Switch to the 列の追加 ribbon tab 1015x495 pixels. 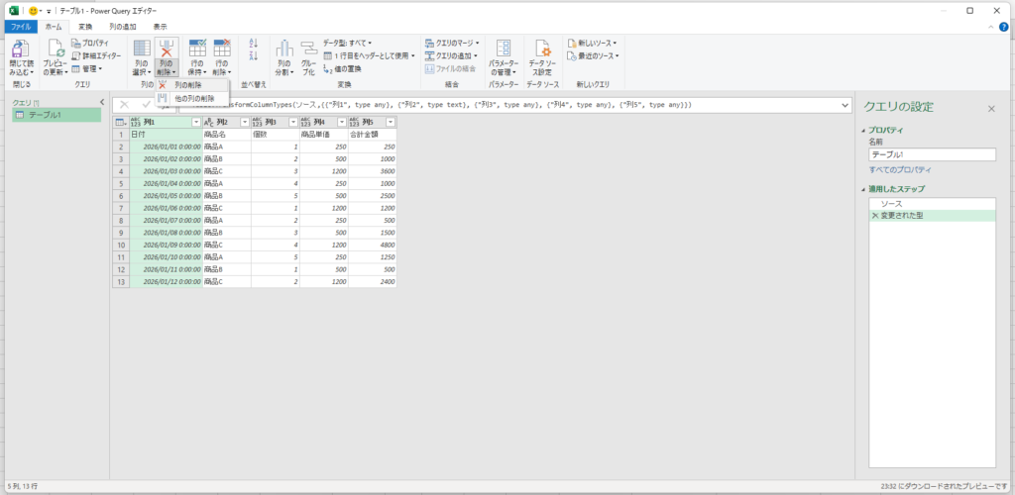pos(124,27)
